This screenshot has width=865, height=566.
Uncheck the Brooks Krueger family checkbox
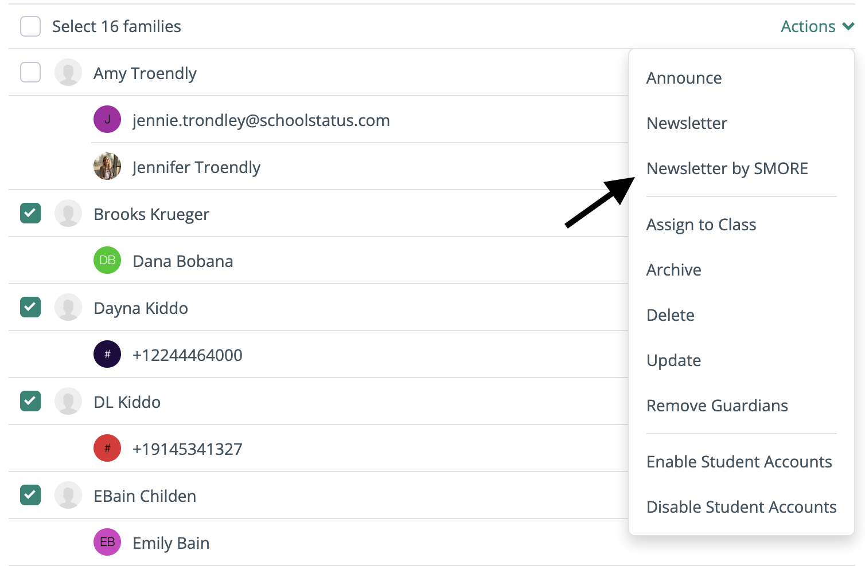[x=30, y=213]
